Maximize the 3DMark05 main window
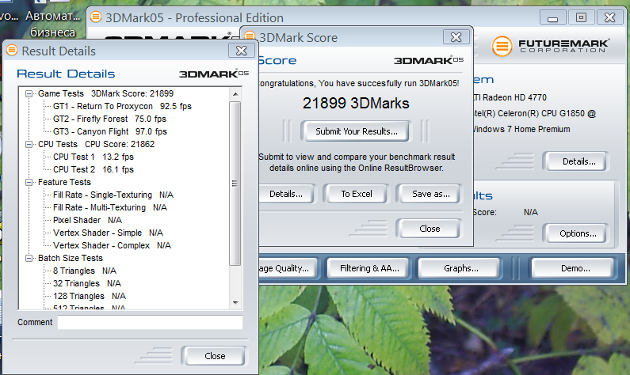Screen dimensions: 630x375 581,17
